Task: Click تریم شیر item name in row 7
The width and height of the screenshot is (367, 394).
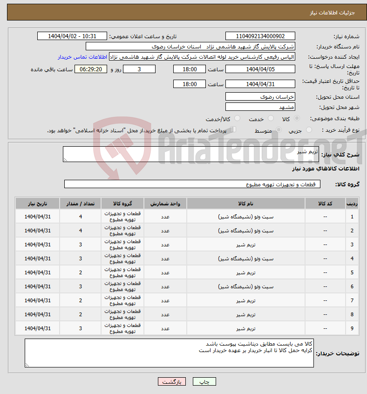Action: 245,300
